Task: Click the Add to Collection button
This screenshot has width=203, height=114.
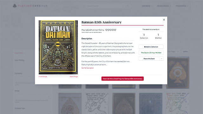Action: tap(151, 47)
